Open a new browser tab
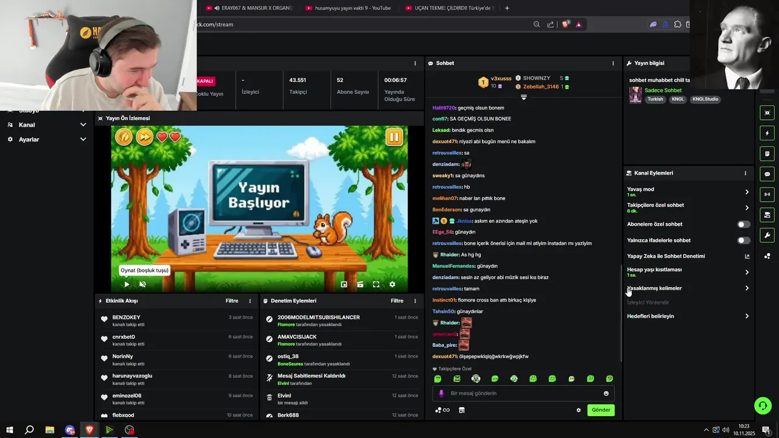 point(507,8)
